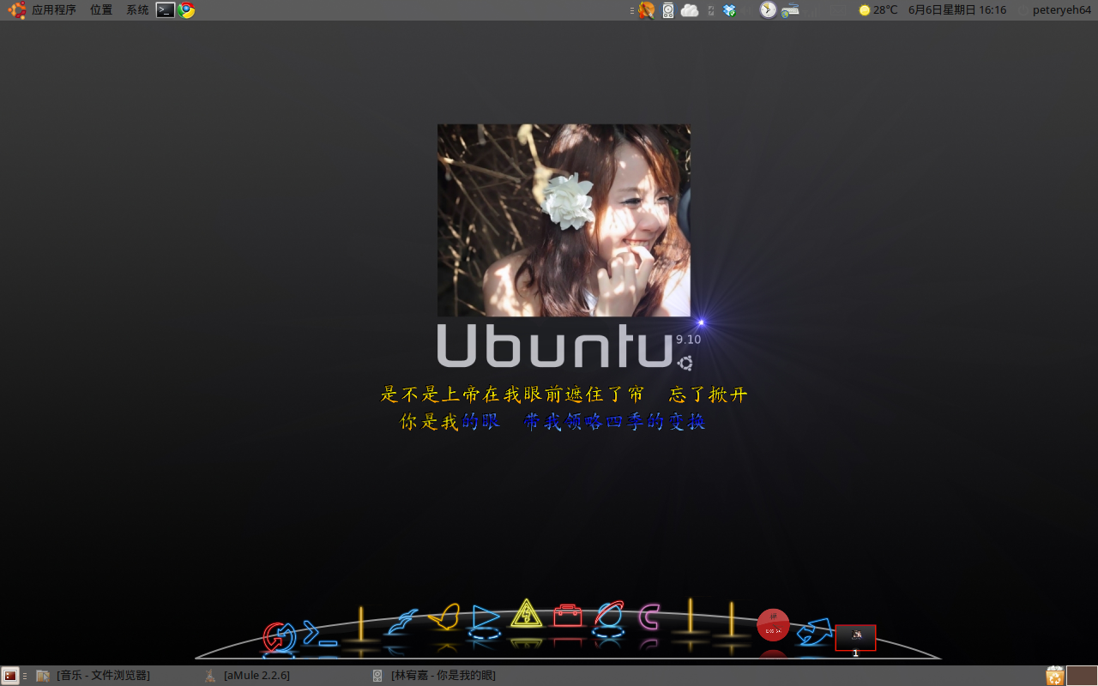Switch to the 音乐 - 文件浏览器 window in the taskbar
The image size is (1098, 686).
(x=93, y=676)
